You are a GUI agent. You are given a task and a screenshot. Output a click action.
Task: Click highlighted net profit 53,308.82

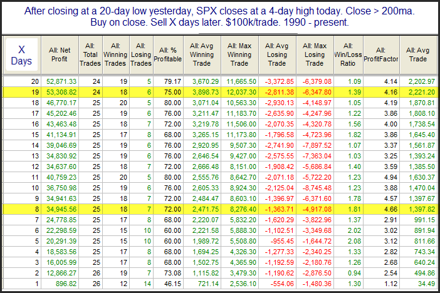(61, 92)
